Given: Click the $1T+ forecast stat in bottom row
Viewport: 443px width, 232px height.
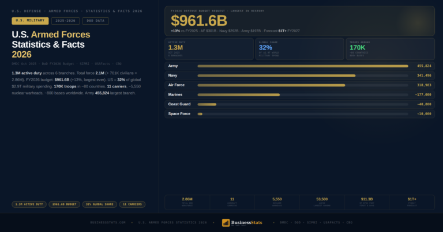Looking at the screenshot, I should pyautogui.click(x=412, y=202).
